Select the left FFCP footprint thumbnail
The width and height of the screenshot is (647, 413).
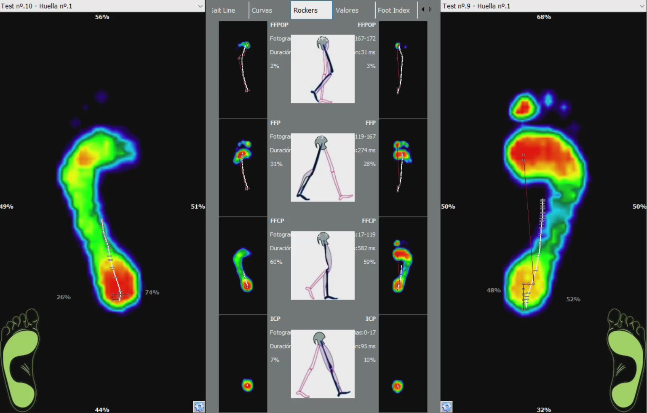coord(243,265)
